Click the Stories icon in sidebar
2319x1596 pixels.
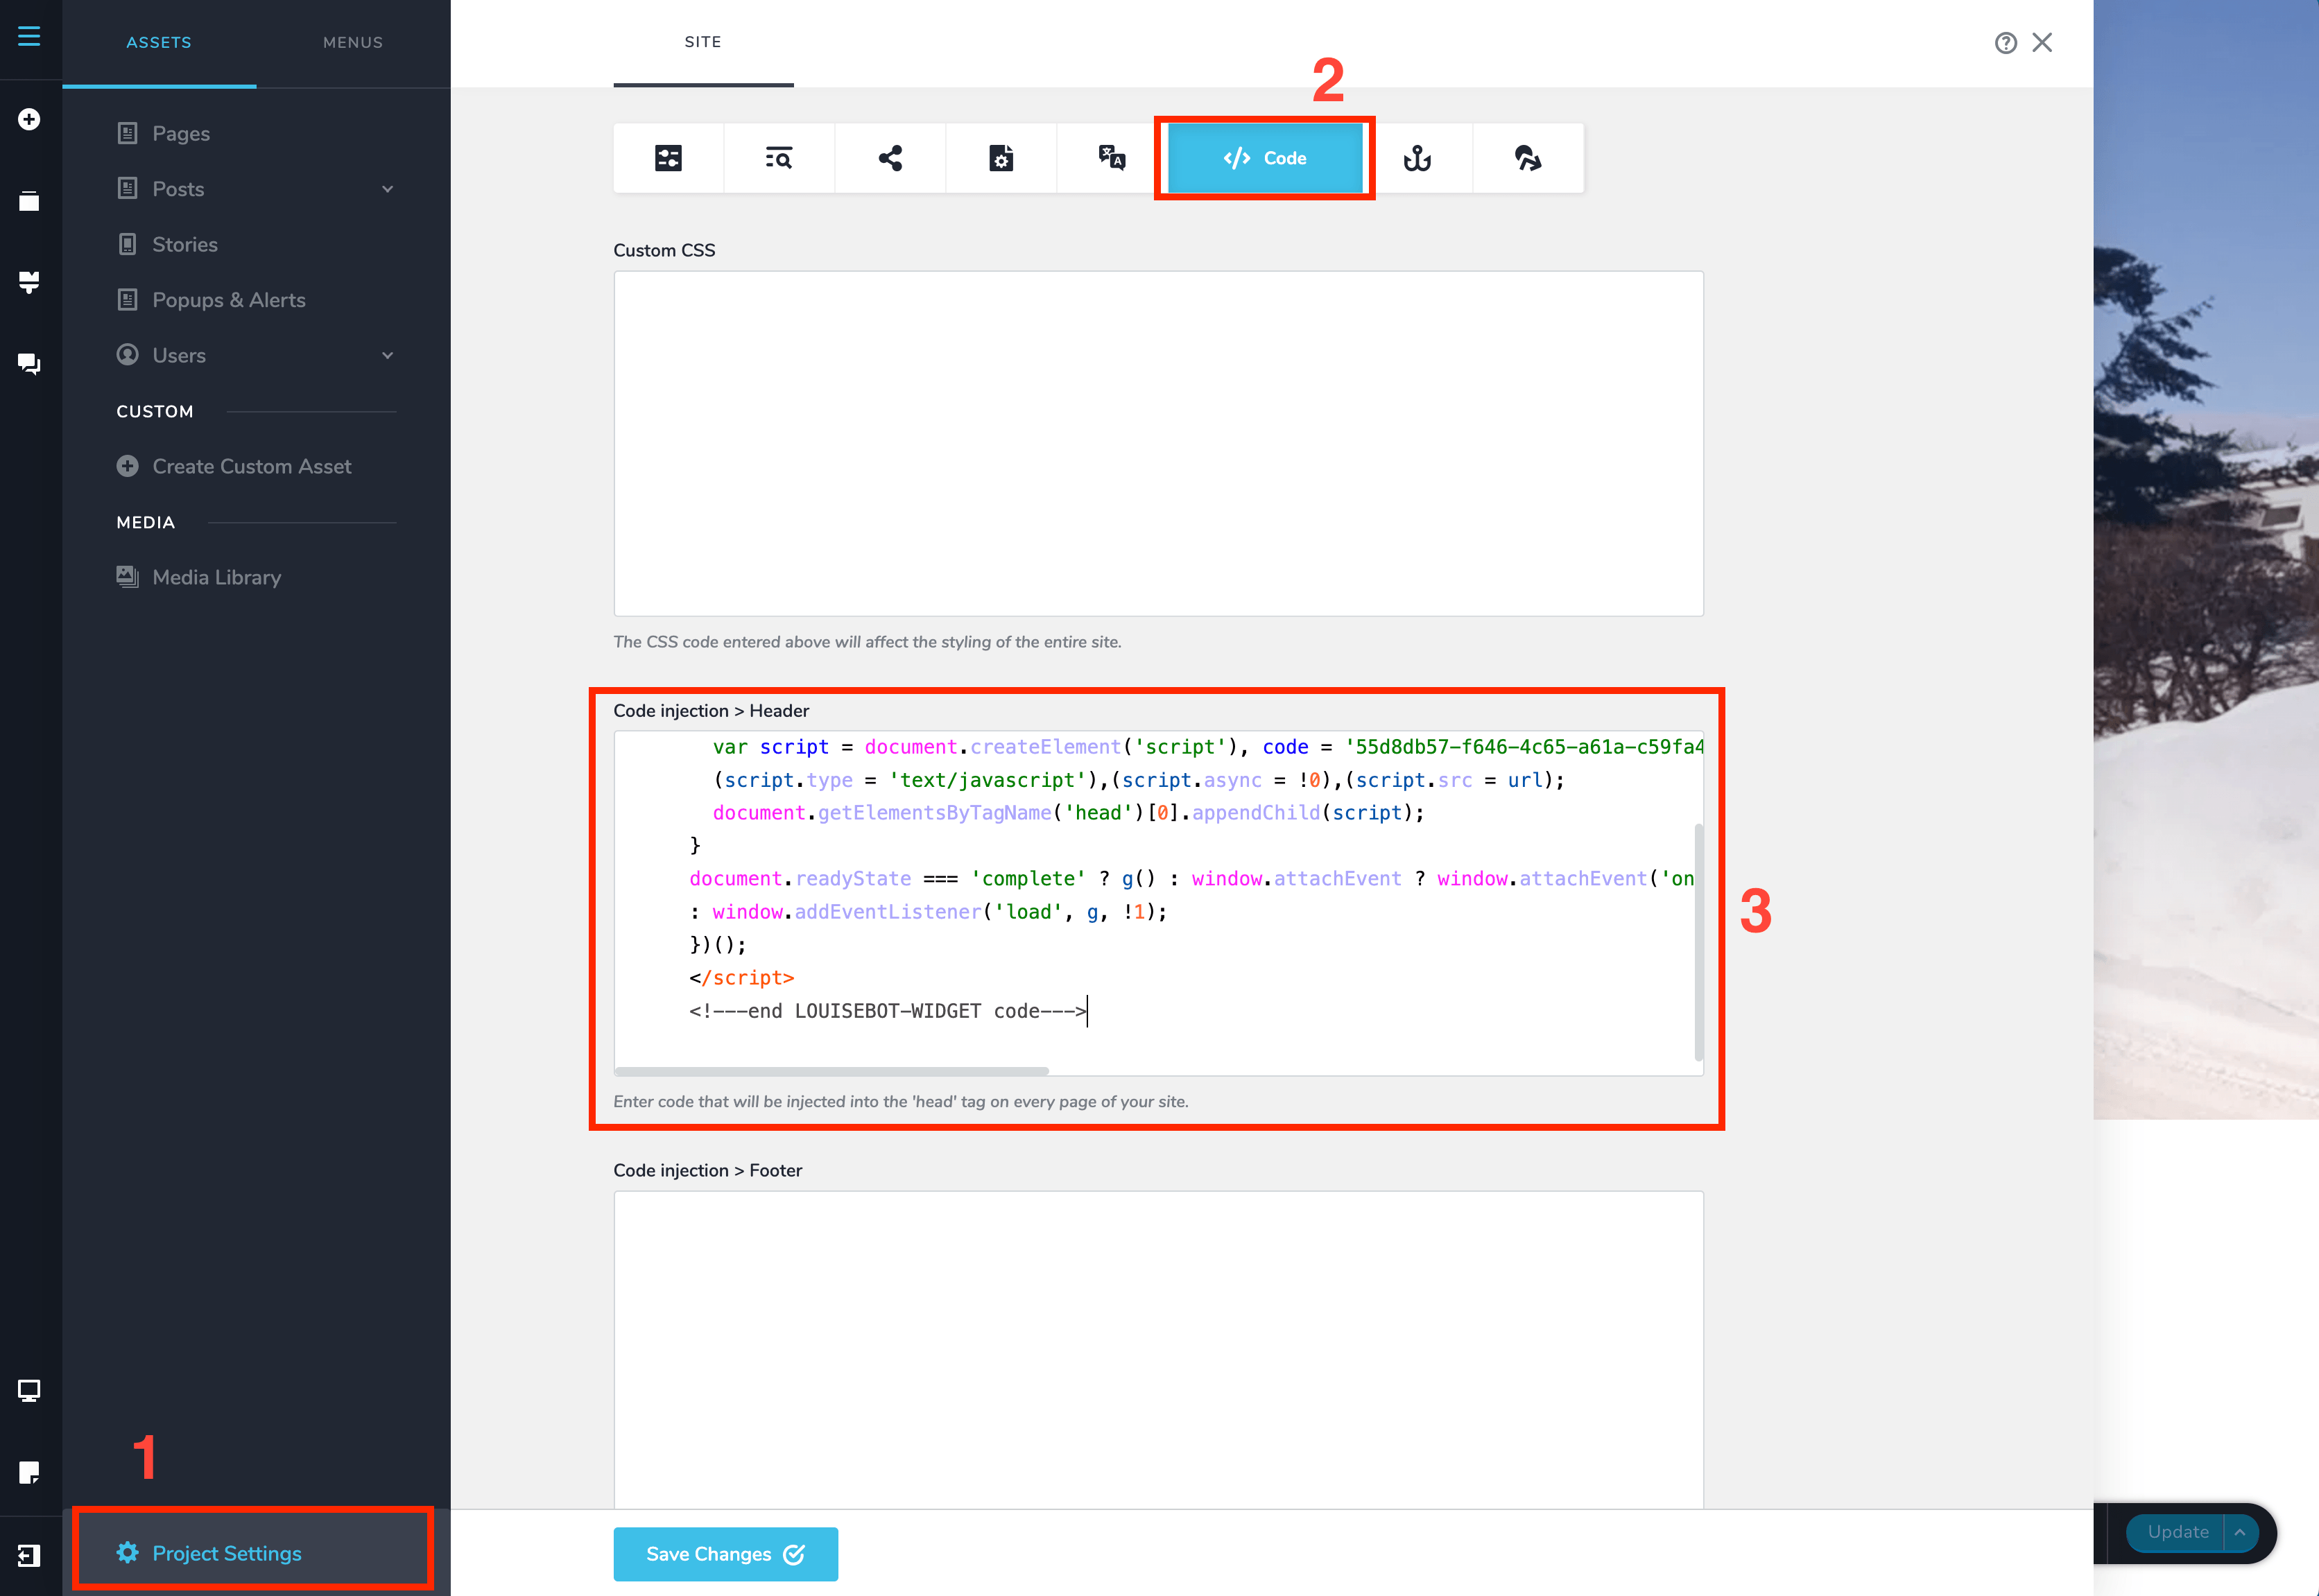click(x=127, y=244)
